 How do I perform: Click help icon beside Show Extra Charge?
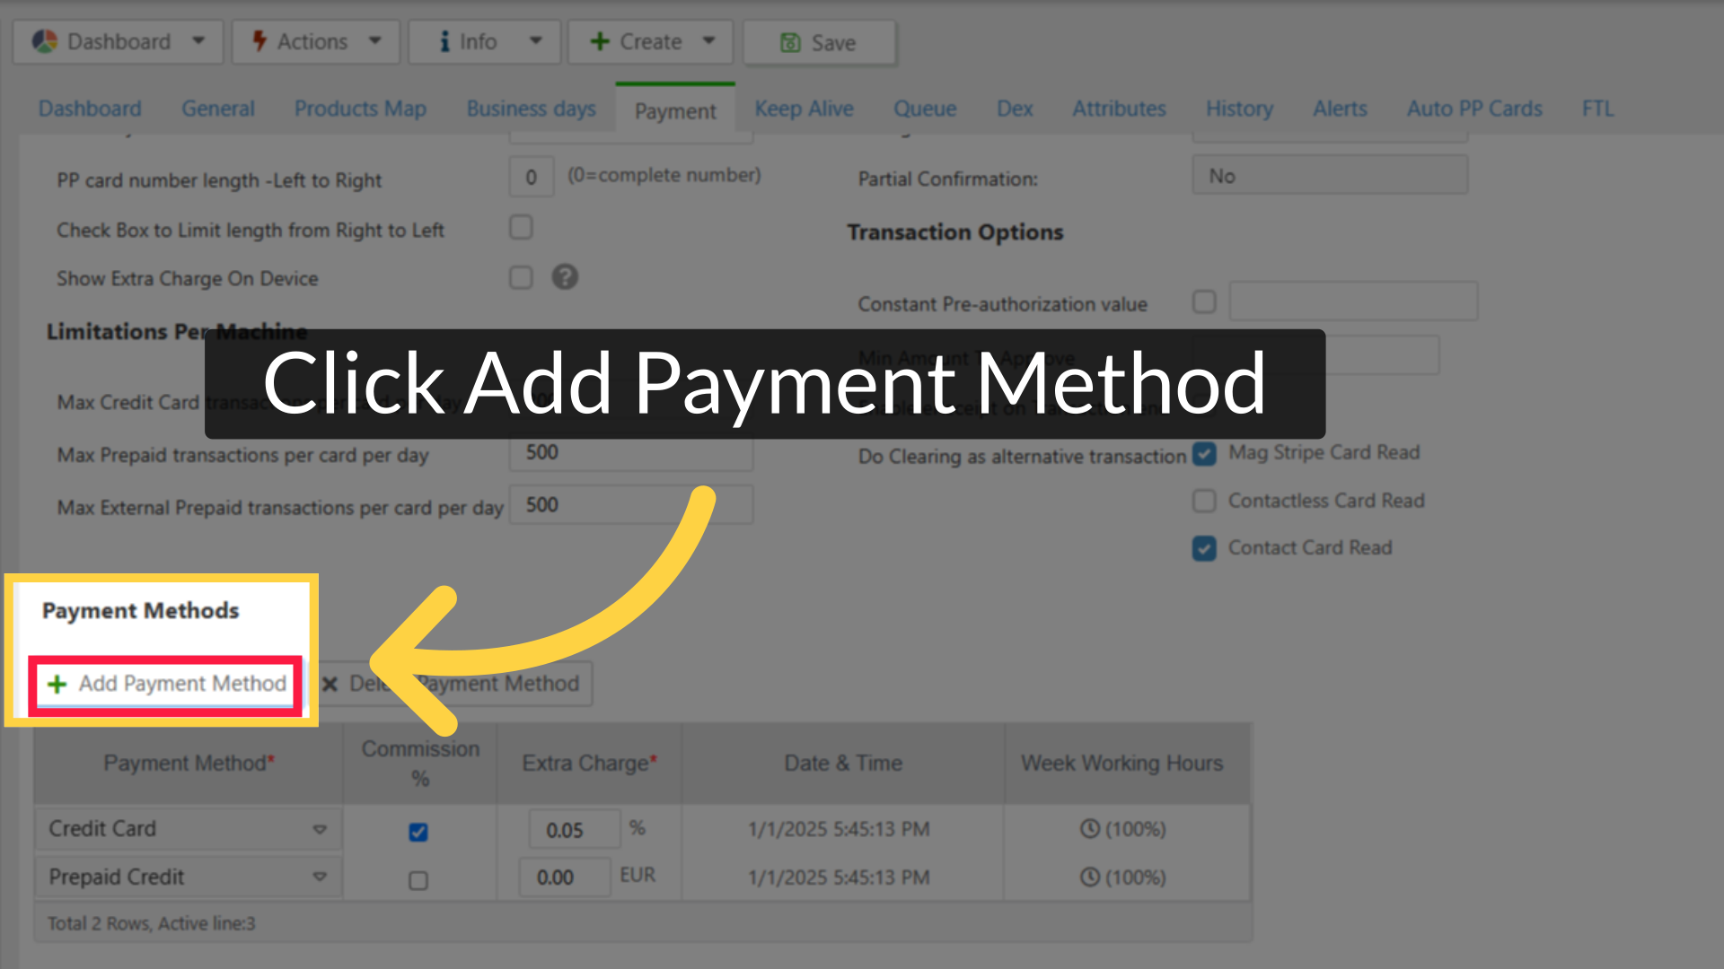(x=565, y=277)
